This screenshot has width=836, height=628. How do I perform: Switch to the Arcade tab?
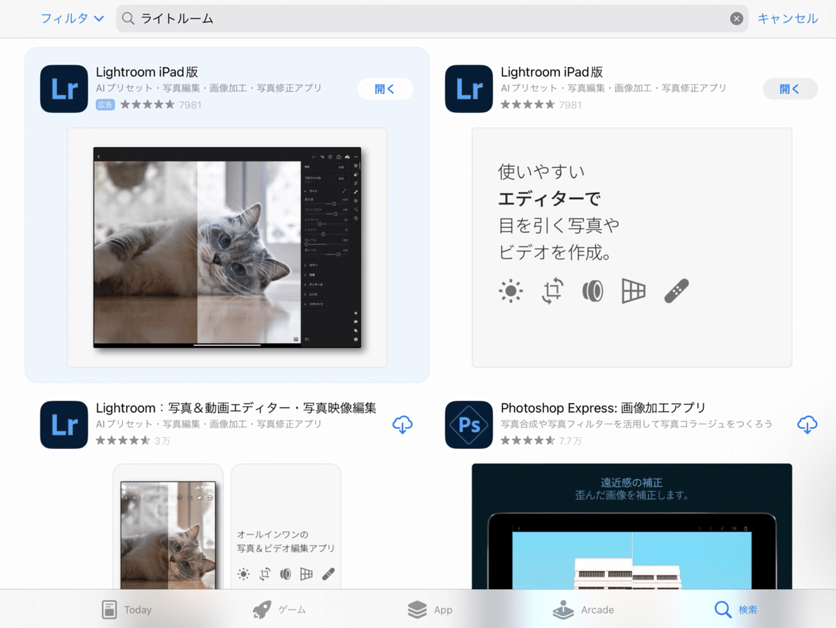pos(583,609)
